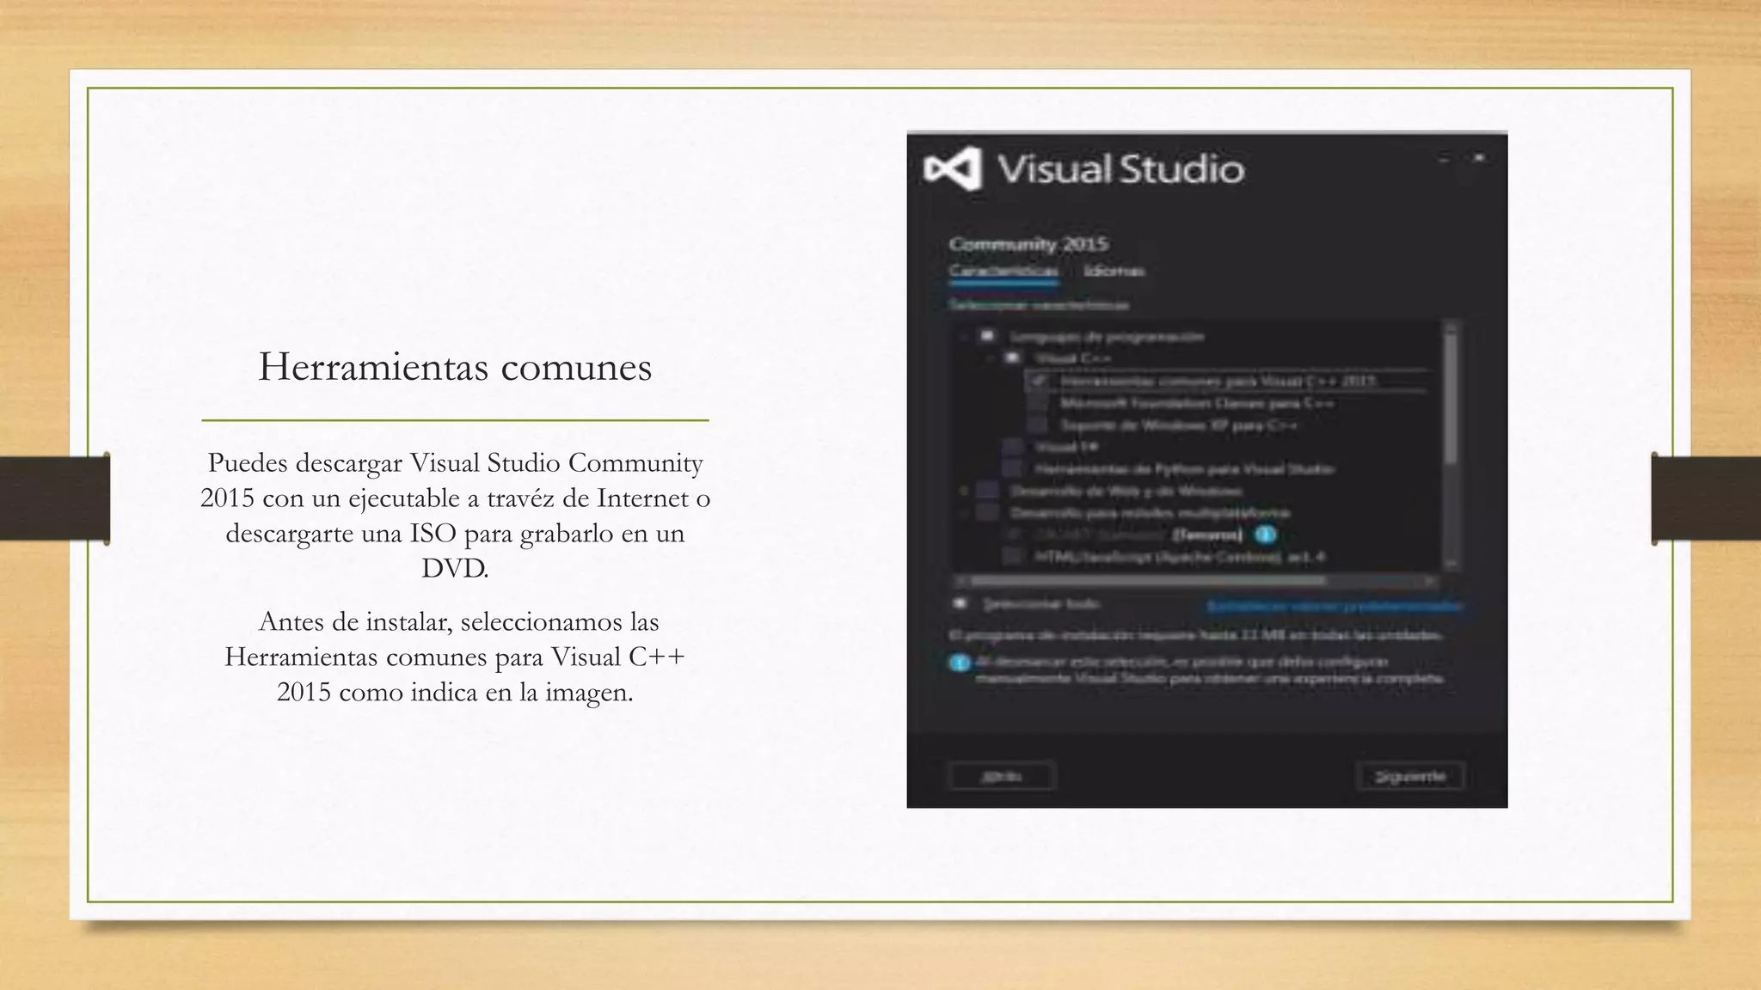
Task: Click the 'Community 2015' heading text
Action: pyautogui.click(x=1028, y=244)
